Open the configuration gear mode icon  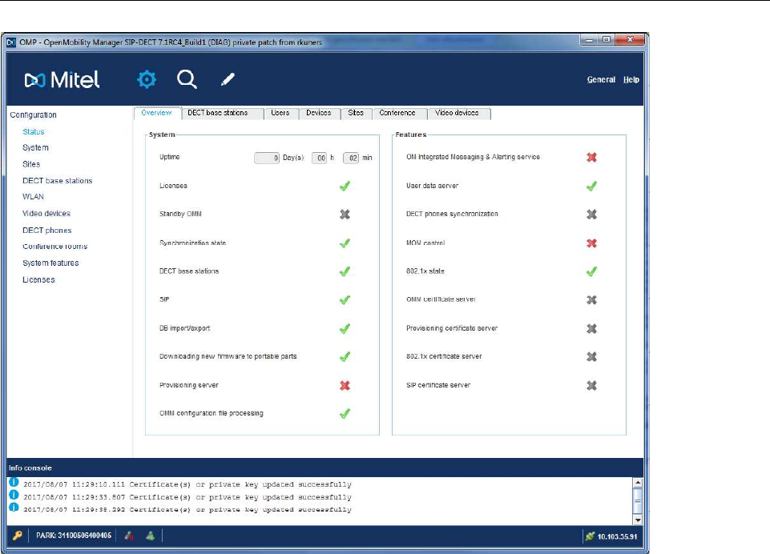[x=147, y=79]
